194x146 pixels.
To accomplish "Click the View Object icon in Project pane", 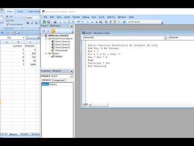I will click(48, 31).
